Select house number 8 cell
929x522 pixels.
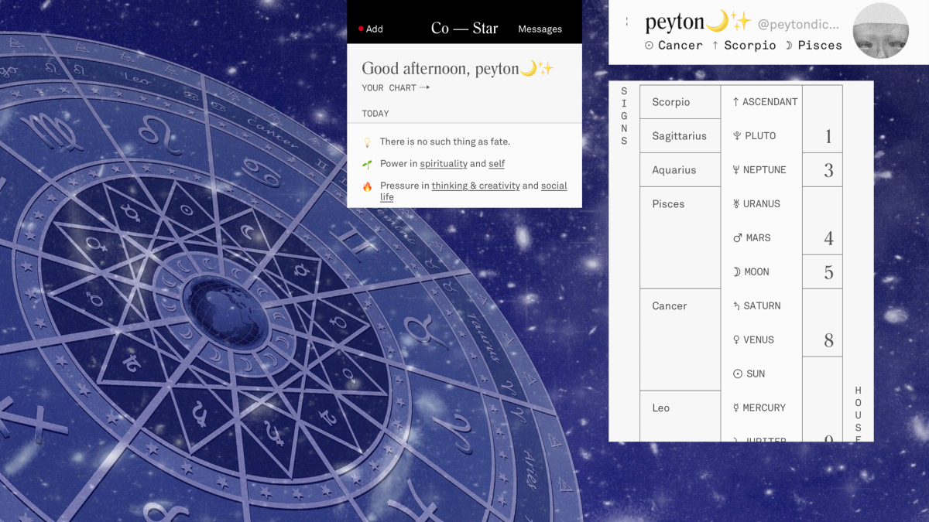click(x=822, y=323)
